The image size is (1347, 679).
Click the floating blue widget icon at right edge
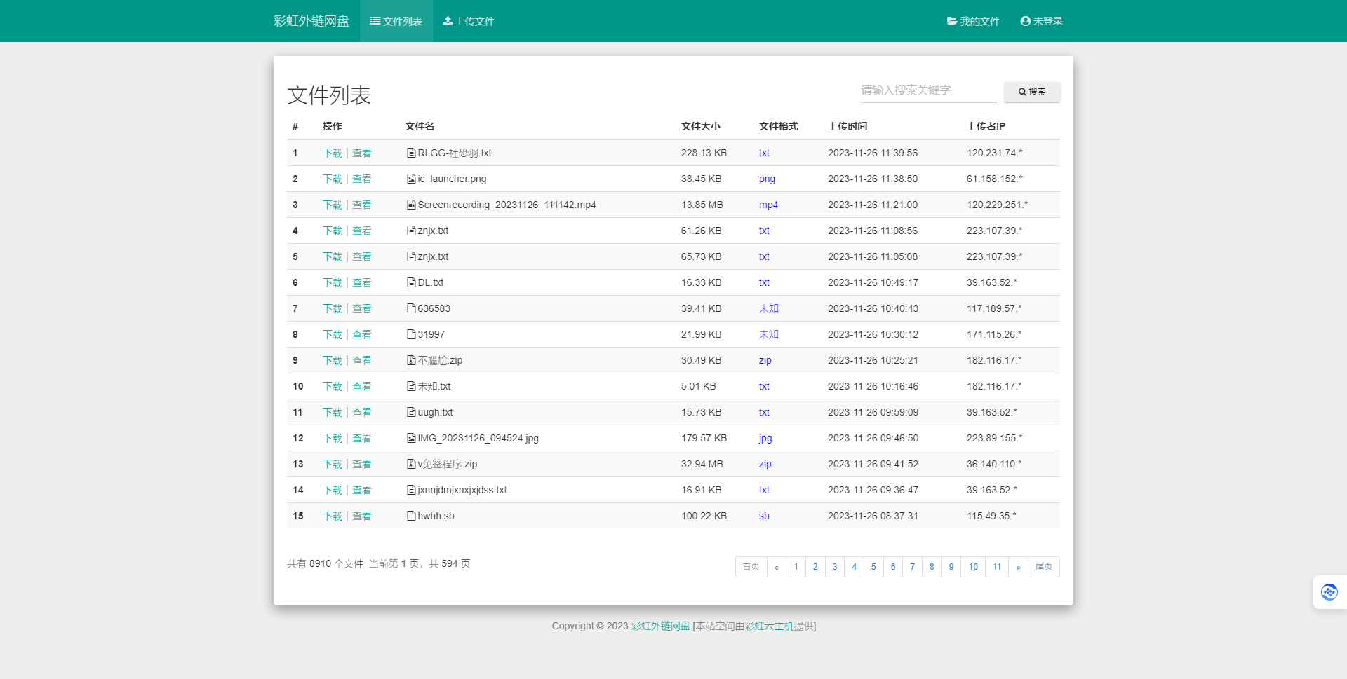[x=1329, y=592]
